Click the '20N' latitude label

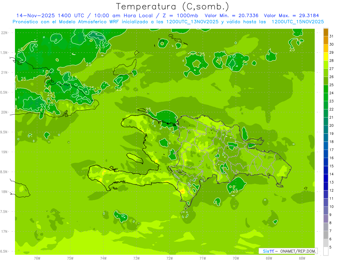click(4, 112)
